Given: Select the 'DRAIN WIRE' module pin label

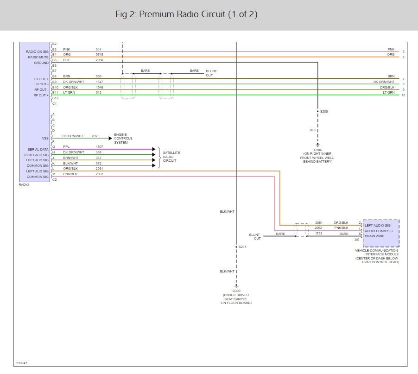Looking at the screenshot, I should click(374, 236).
